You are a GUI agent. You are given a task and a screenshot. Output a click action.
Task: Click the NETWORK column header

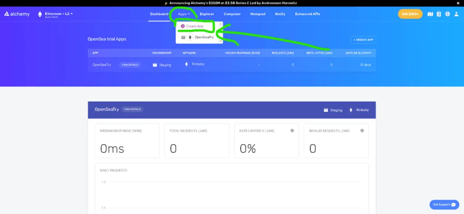[x=189, y=53]
